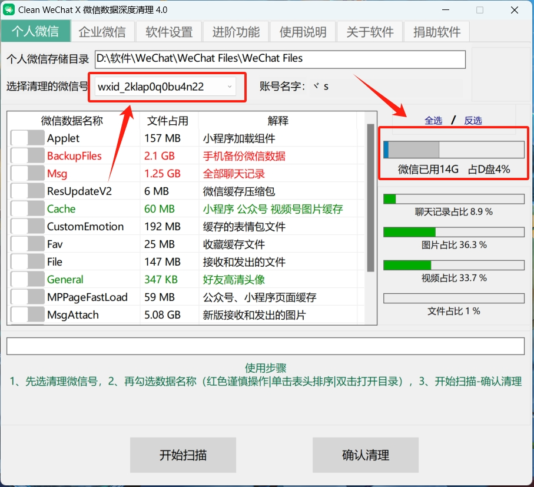Open the 关于软件 tab
534x487 pixels.
coord(370,32)
